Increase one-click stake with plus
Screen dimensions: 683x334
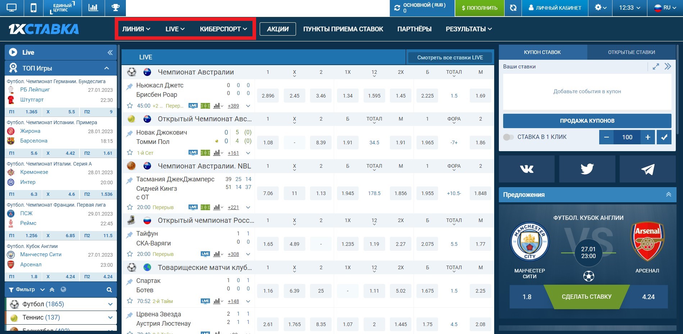tap(648, 137)
